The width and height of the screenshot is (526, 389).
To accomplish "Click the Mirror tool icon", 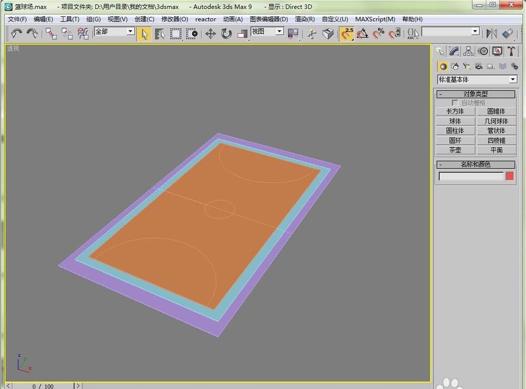I will (x=492, y=34).
